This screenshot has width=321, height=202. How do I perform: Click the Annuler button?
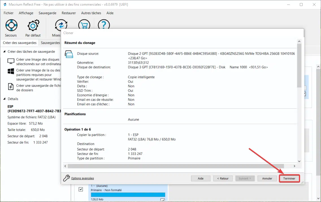pos(267,178)
